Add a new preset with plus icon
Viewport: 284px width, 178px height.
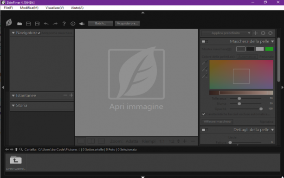(256, 33)
